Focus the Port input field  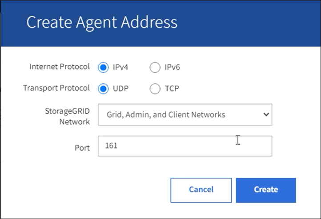pos(185,146)
